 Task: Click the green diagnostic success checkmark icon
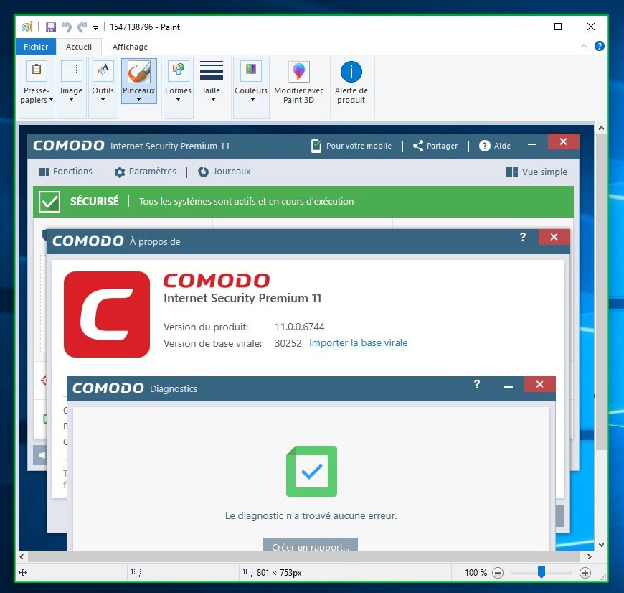(x=311, y=471)
